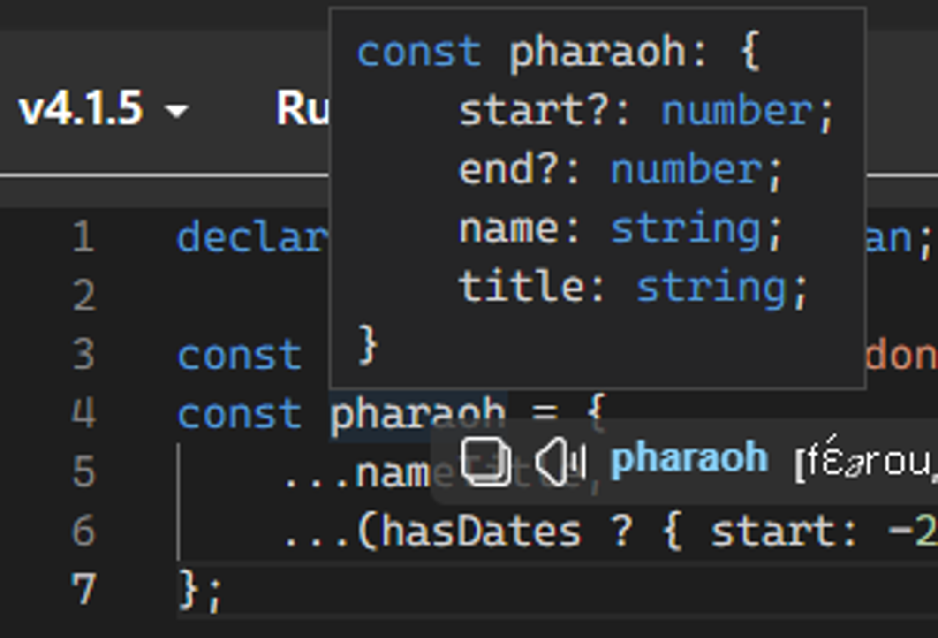Viewport: 938px width, 638px height.
Task: Select line number 4 in gutter
Action: pyautogui.click(x=84, y=413)
